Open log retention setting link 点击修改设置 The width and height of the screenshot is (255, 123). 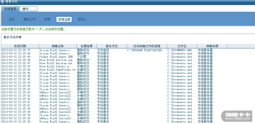pos(55,29)
